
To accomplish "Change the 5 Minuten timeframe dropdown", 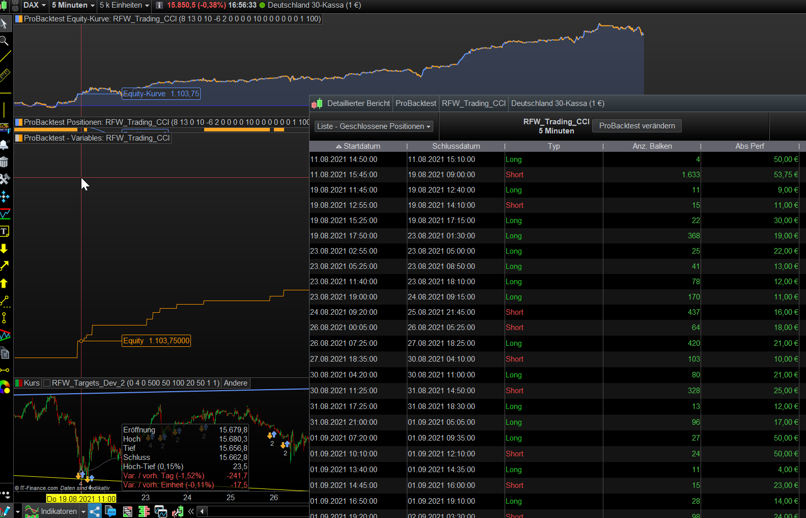I will pyautogui.click(x=73, y=5).
